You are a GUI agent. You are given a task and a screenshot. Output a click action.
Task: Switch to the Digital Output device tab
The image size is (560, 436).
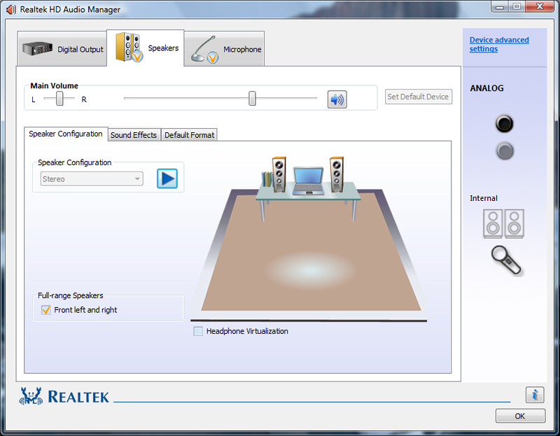62,49
